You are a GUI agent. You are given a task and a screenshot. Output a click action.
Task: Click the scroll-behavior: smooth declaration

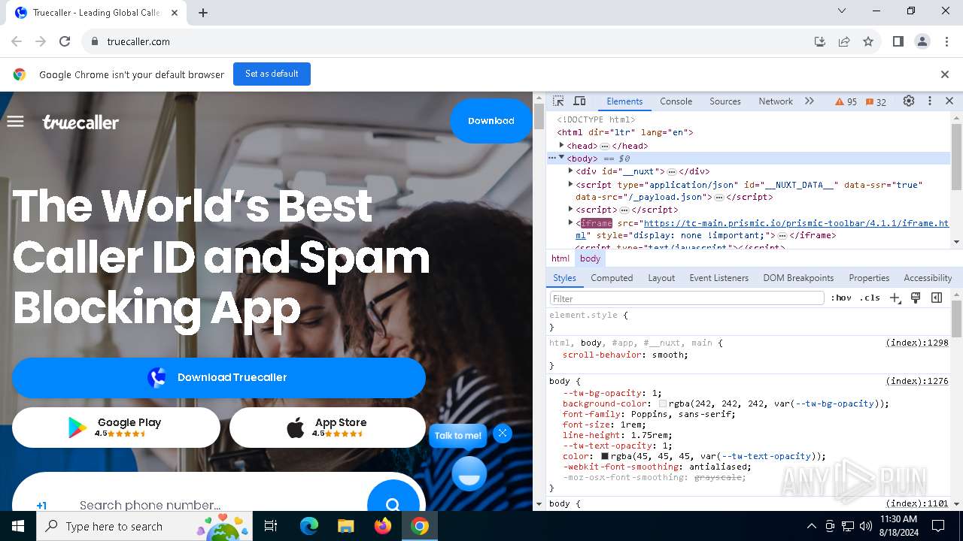click(x=625, y=355)
